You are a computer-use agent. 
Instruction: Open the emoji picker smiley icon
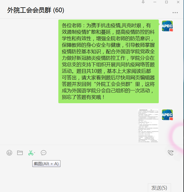[9, 153]
